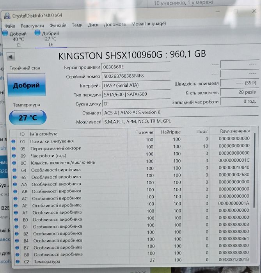
Task: Click the status dot for attribute C2 Температура
Action: click(x=18, y=262)
